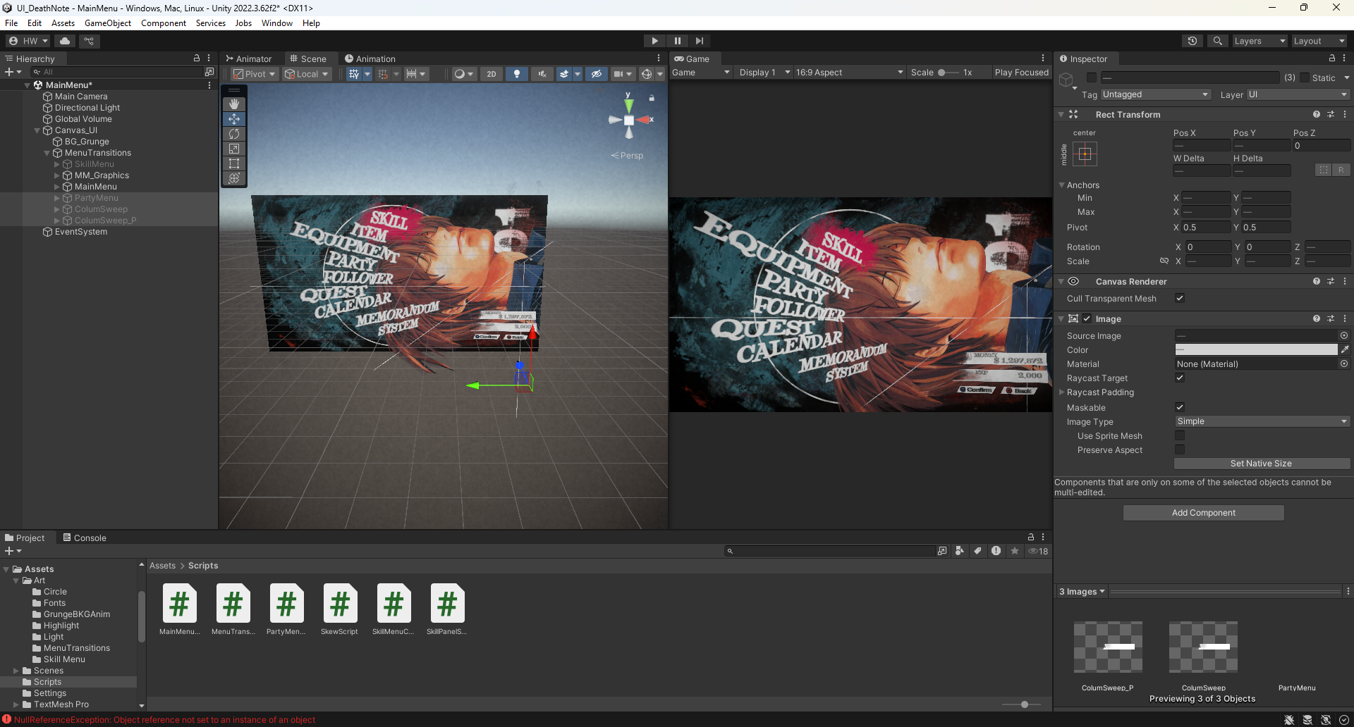This screenshot has height=727, width=1354.
Task: Toggle Image component enabled checkbox
Action: tap(1087, 319)
